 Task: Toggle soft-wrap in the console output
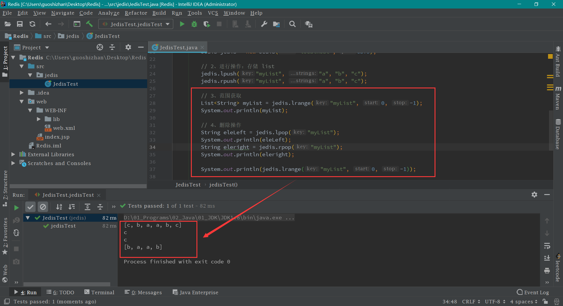(x=547, y=246)
